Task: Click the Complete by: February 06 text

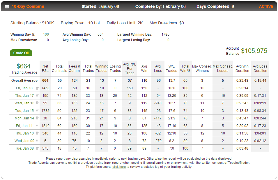Action: 160,7
